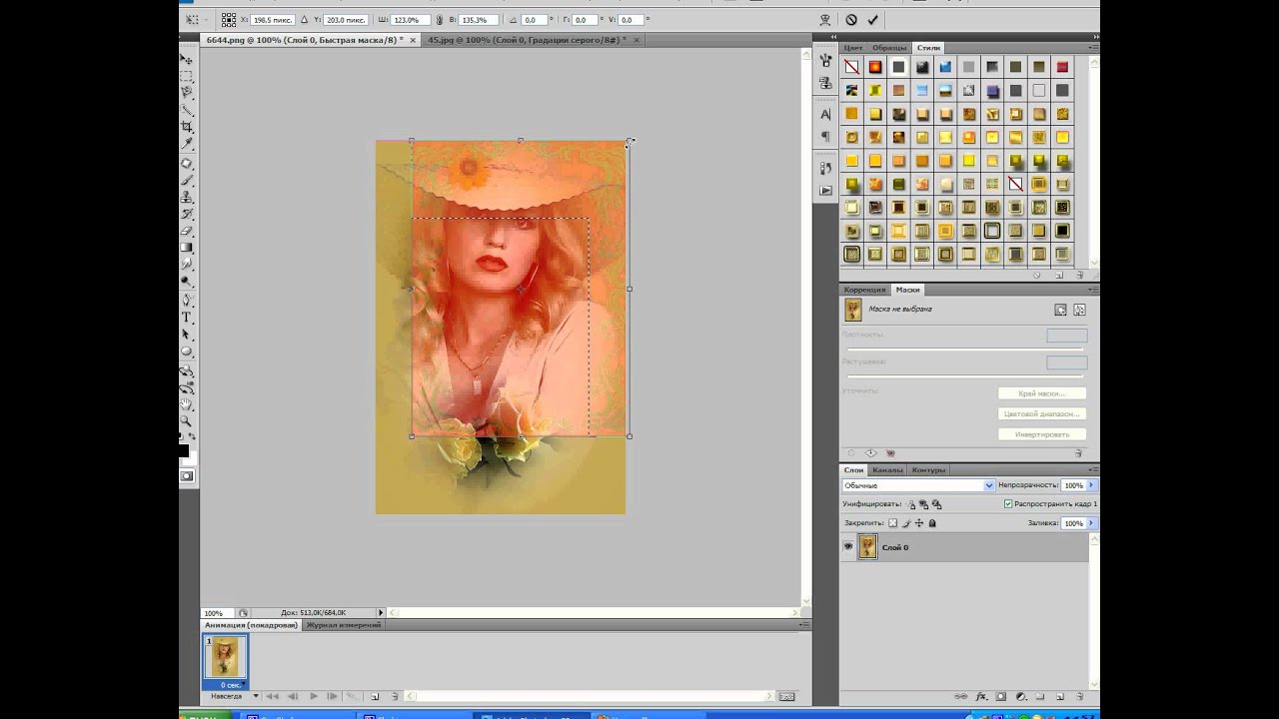Select the Pen tool

tap(187, 301)
